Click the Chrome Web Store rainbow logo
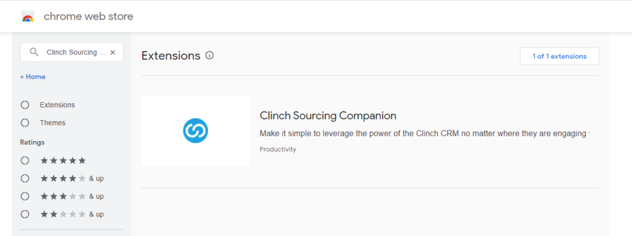The height and width of the screenshot is (236, 632). (x=28, y=17)
